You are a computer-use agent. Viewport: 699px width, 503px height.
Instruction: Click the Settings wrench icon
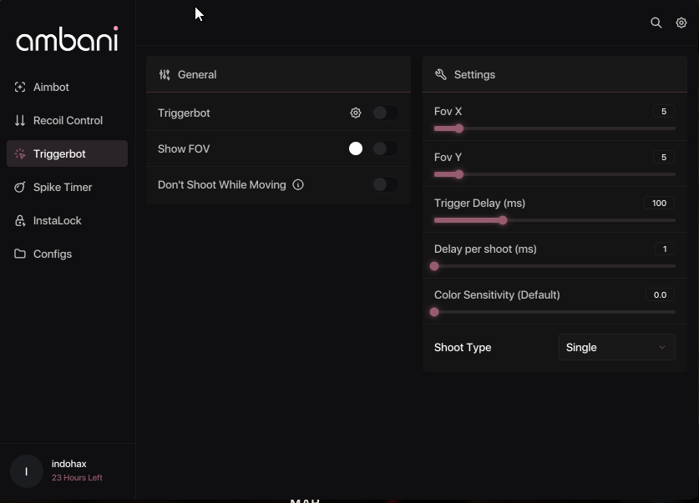coord(440,74)
